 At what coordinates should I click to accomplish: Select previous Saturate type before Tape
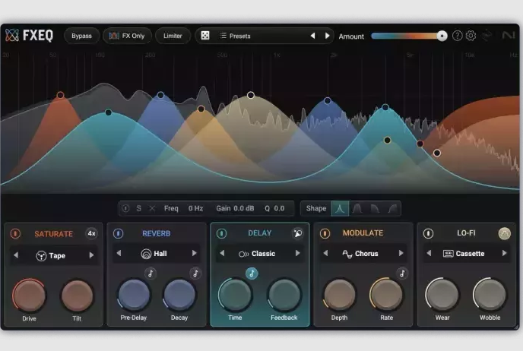(x=16, y=255)
